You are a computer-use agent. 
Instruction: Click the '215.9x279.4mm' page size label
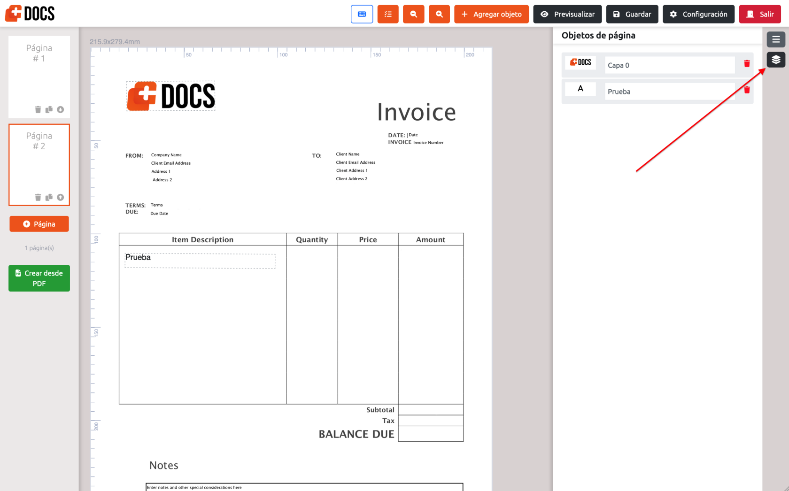click(x=115, y=42)
